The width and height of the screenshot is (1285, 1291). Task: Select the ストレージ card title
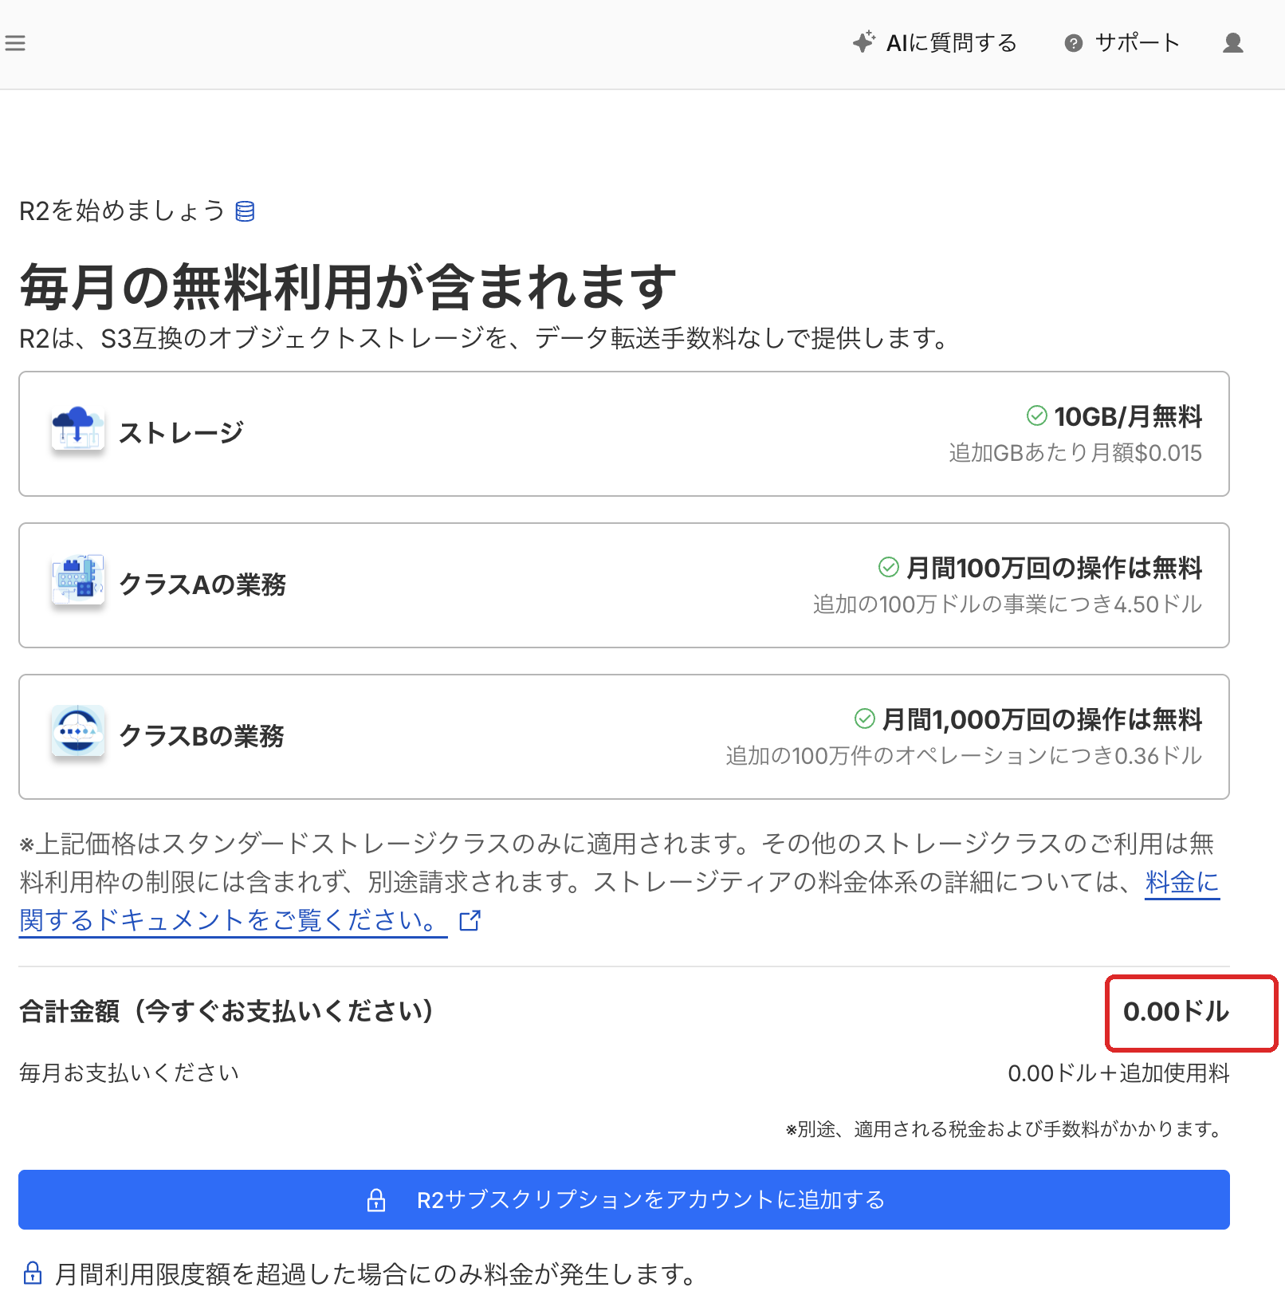(181, 433)
